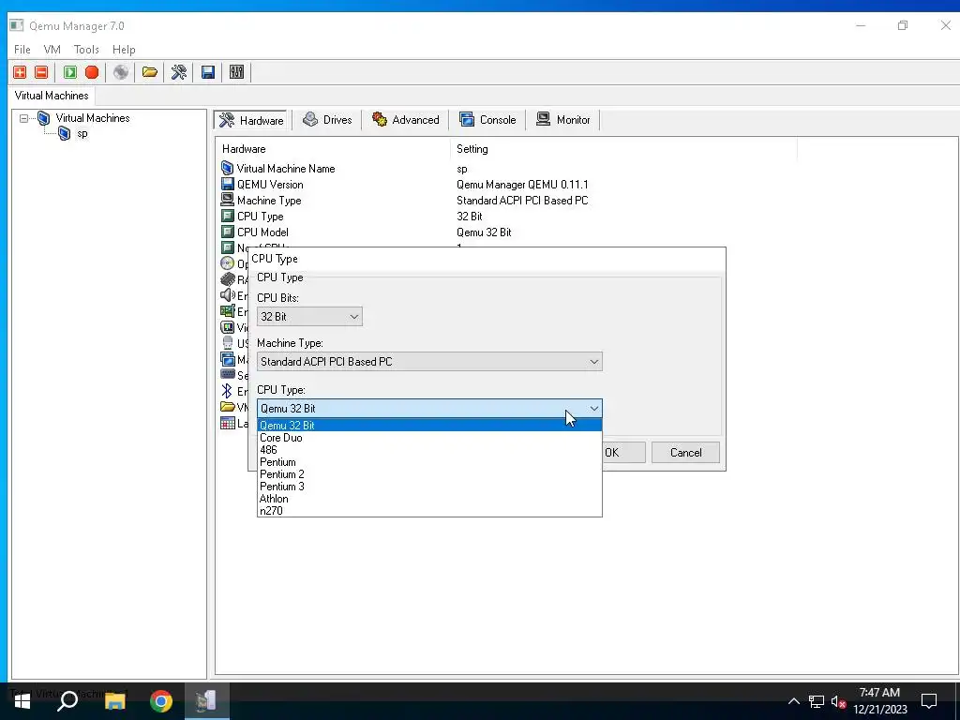Screen dimensions: 960x720
Task: Click the Qemu Manager QEMU 0.11.1 value
Action: click(x=522, y=185)
